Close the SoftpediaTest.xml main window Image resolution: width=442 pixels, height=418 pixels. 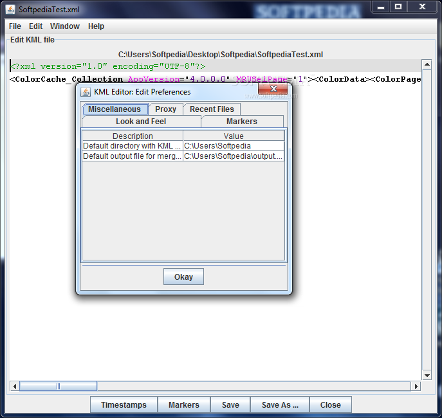pos(422,7)
